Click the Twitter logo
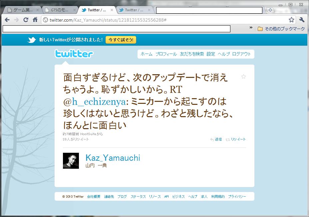 point(74,54)
